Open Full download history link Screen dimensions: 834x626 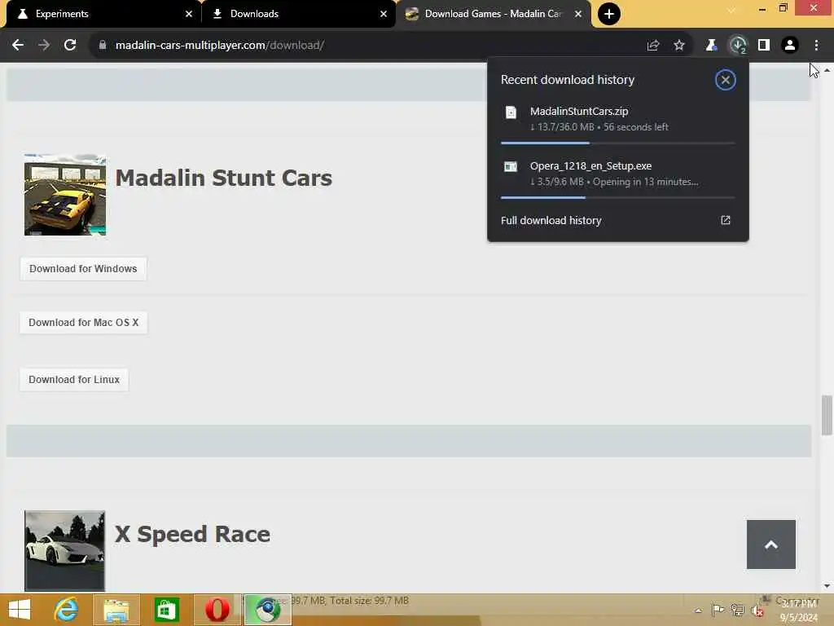click(551, 220)
